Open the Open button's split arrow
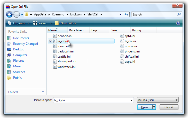Image resolution: width=188 pixels, height=118 pixels. [x=154, y=107]
